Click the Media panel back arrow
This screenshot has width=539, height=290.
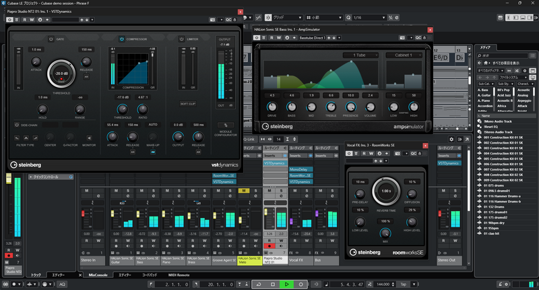click(x=480, y=63)
